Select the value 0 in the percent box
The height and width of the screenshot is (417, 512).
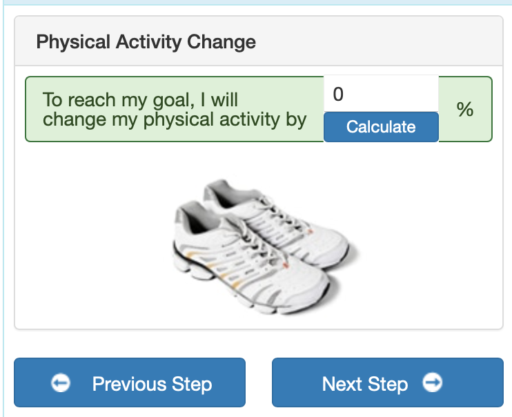(x=338, y=94)
